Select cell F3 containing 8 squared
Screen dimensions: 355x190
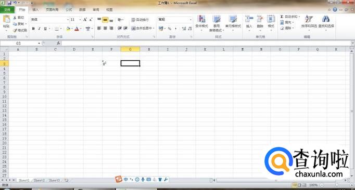coord(111,63)
